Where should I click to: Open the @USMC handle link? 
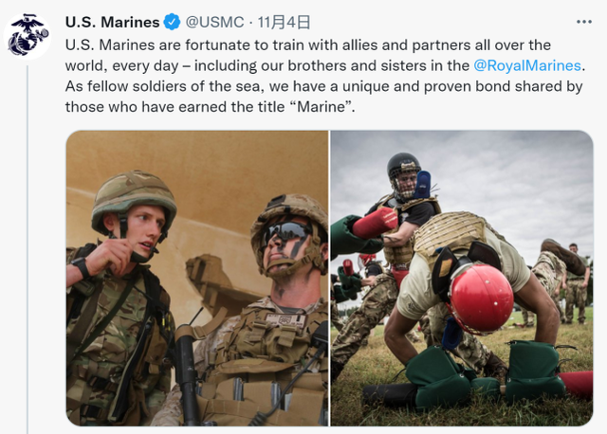pos(215,22)
